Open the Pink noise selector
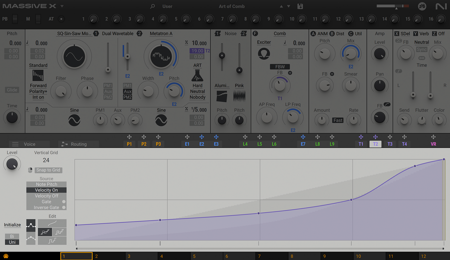 click(x=239, y=85)
